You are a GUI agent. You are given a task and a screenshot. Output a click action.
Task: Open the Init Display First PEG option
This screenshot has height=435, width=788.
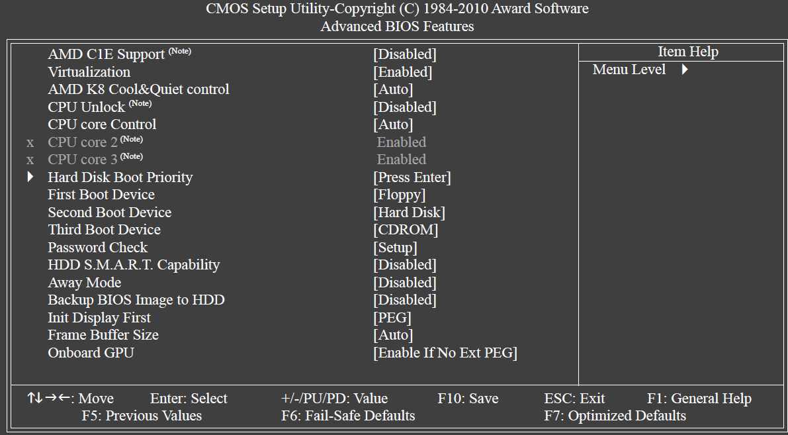click(392, 318)
